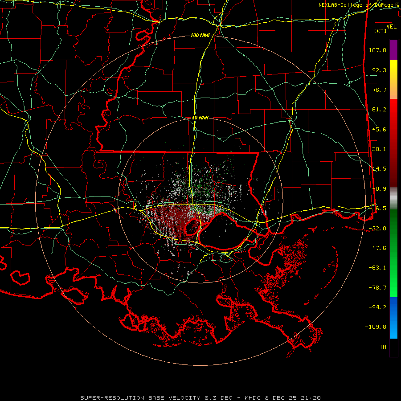Click the yellow band of the color scale
Screen dimensions: 401x401
[x=393, y=79]
